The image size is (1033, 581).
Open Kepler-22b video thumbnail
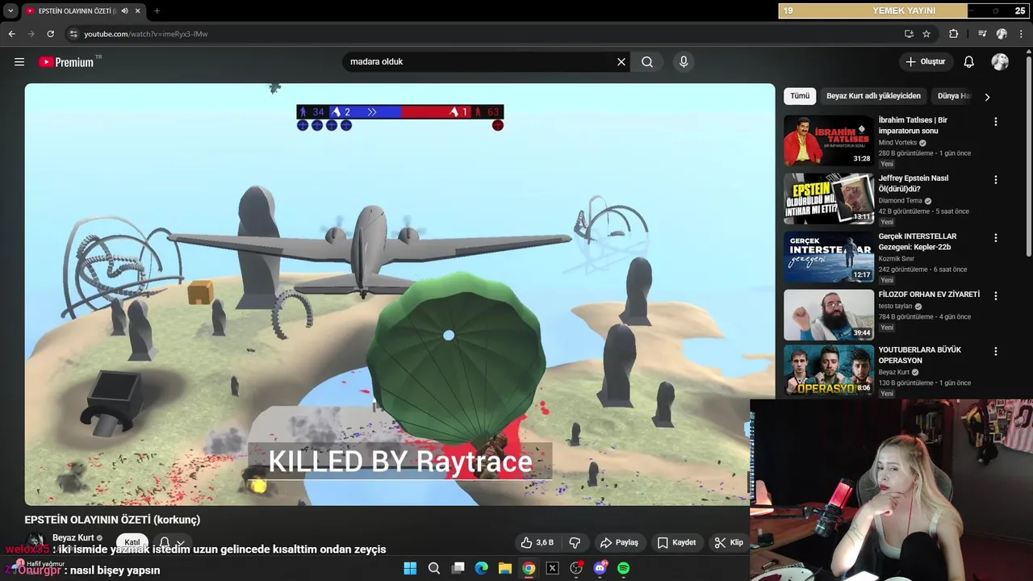(x=829, y=257)
